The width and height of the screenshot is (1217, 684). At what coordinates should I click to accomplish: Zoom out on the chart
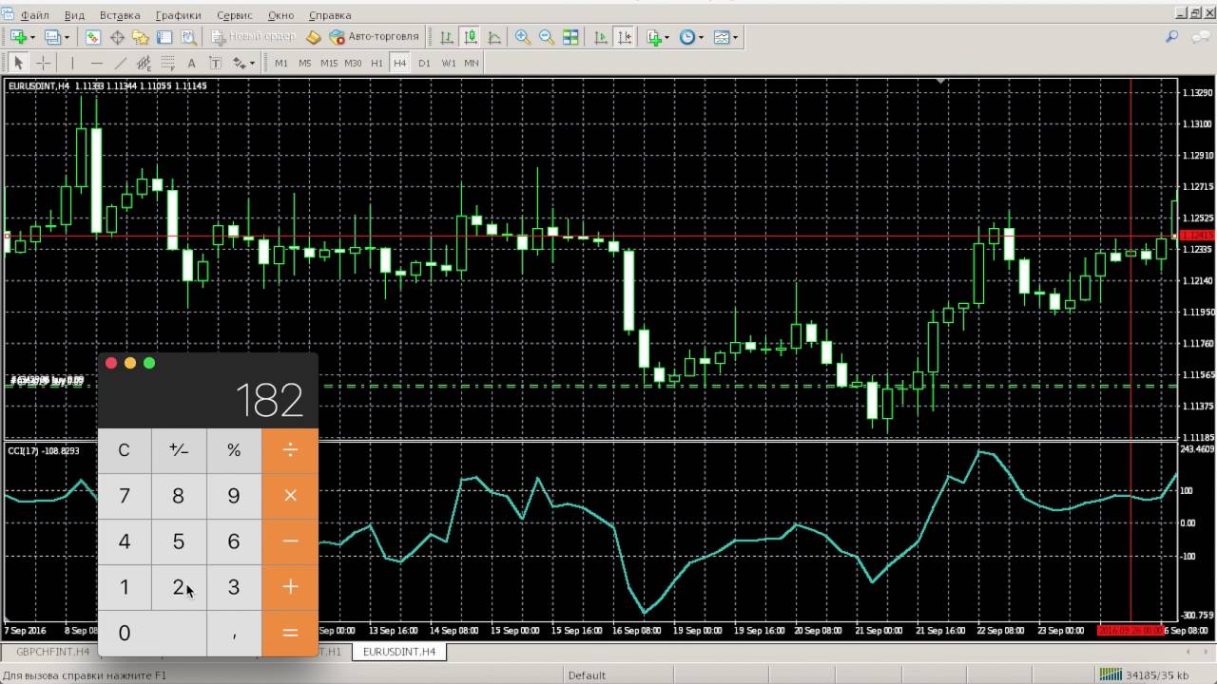point(547,37)
